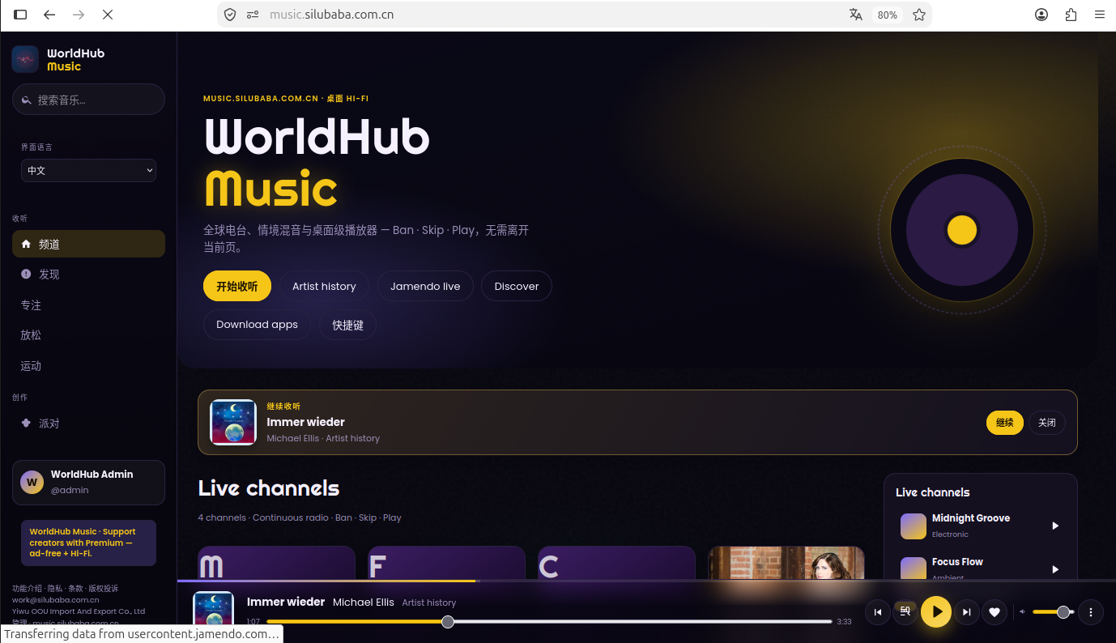Click the Immer wieder banner album art
The width and height of the screenshot is (1116, 643).
233,422
